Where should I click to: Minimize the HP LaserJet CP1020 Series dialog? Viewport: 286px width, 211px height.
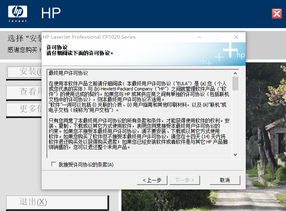[x=199, y=37]
